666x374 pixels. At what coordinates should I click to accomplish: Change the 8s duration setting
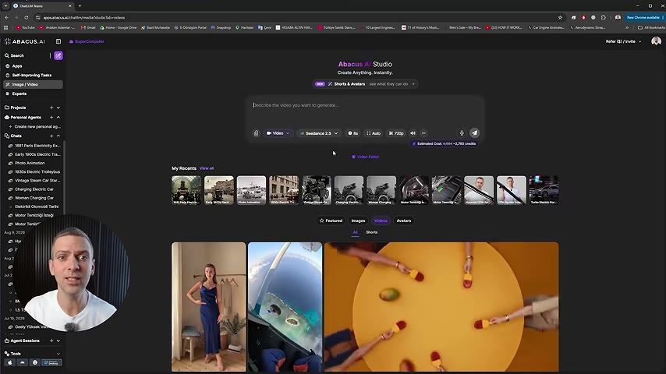[352, 133]
